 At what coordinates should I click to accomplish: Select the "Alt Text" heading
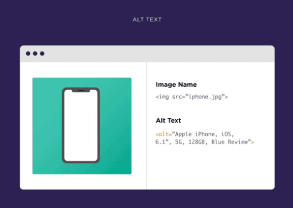coord(169,120)
